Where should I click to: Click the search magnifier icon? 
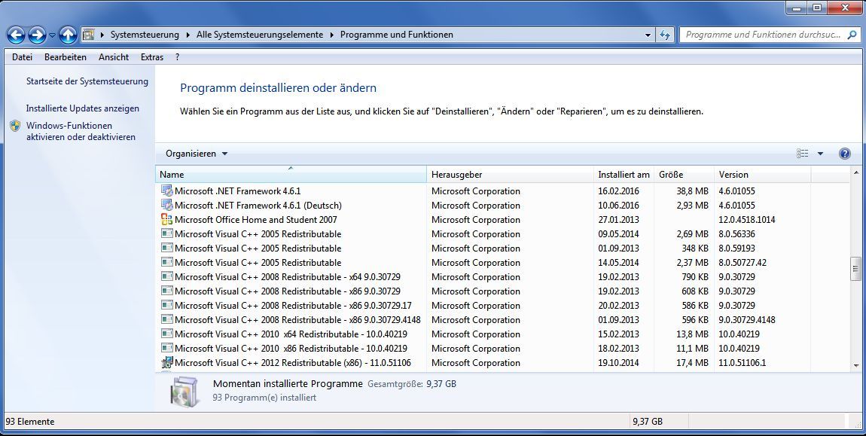pyautogui.click(x=852, y=35)
